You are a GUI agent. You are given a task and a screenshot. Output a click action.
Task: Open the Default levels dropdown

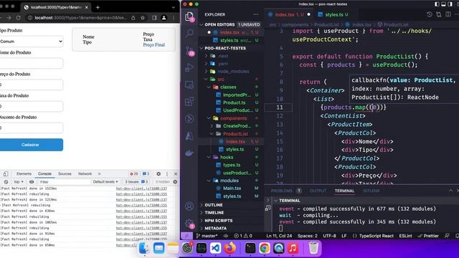(105, 182)
